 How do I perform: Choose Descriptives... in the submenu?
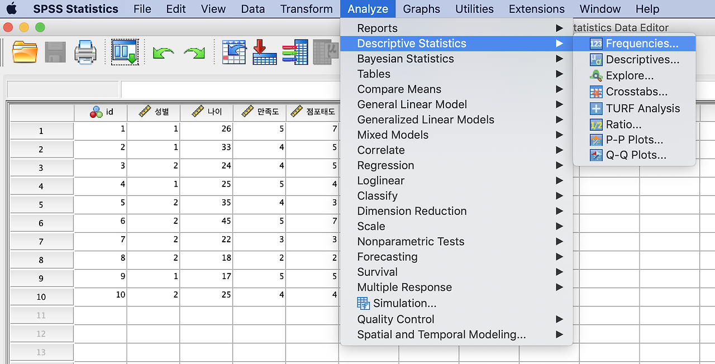(x=634, y=60)
